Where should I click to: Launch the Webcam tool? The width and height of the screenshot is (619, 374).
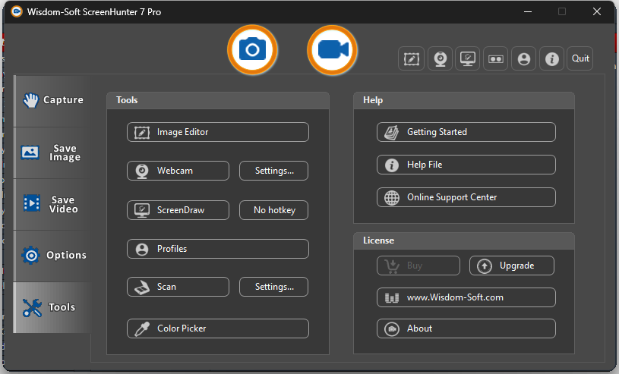178,171
